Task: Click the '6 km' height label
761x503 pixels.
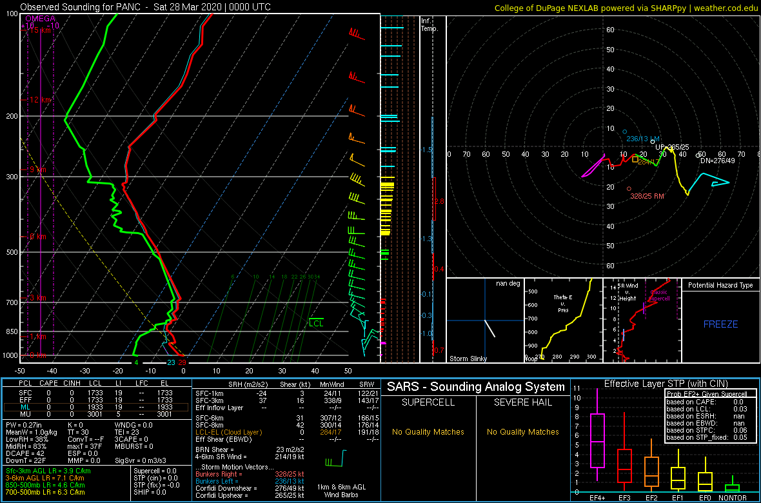Action: [37, 237]
